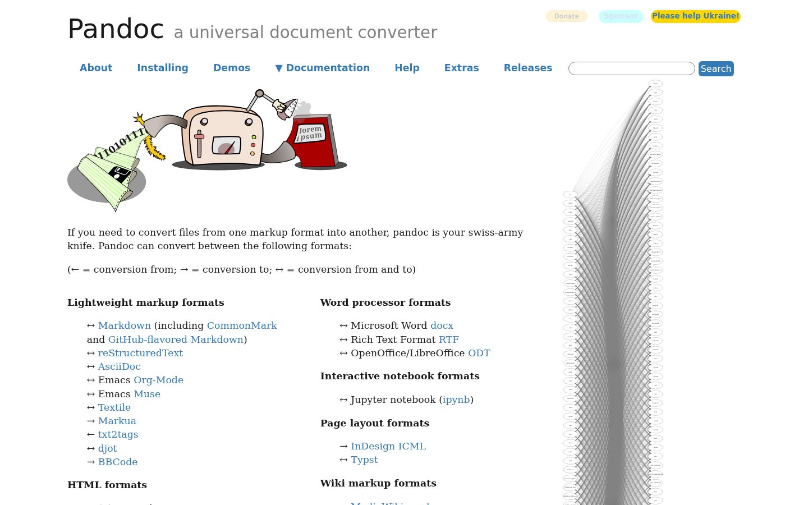
Task: Open the GitHub-flavored Markdown link
Action: click(176, 339)
